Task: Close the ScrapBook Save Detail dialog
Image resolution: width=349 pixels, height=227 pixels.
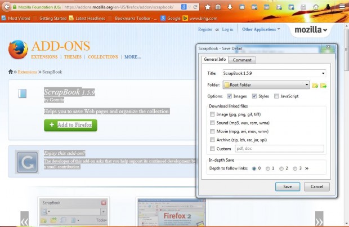Action: coord(328,47)
